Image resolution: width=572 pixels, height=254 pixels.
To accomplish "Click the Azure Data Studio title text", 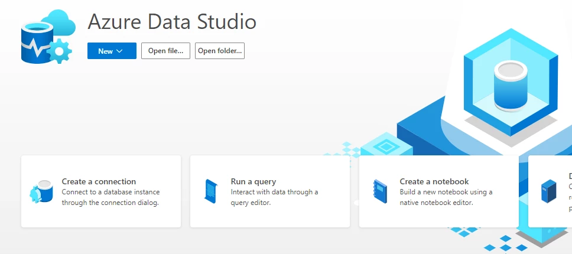I will tap(172, 21).
